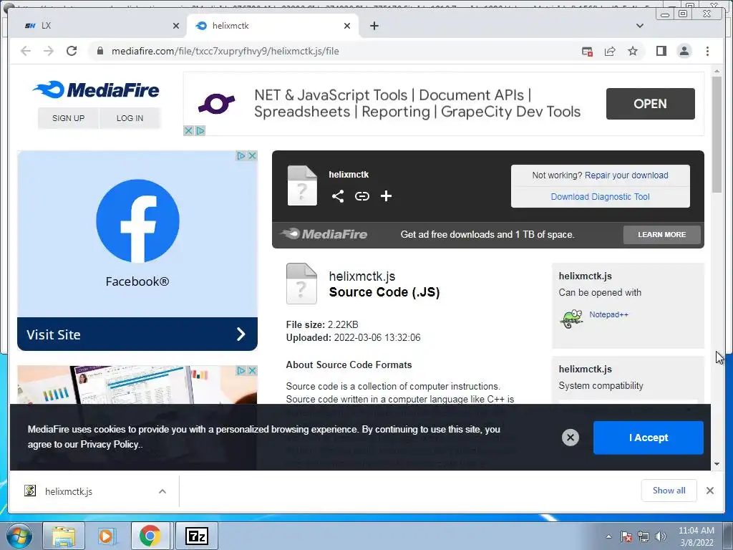The height and width of the screenshot is (550, 733).
Task: Show hidden system tray icons
Action: tap(608, 536)
